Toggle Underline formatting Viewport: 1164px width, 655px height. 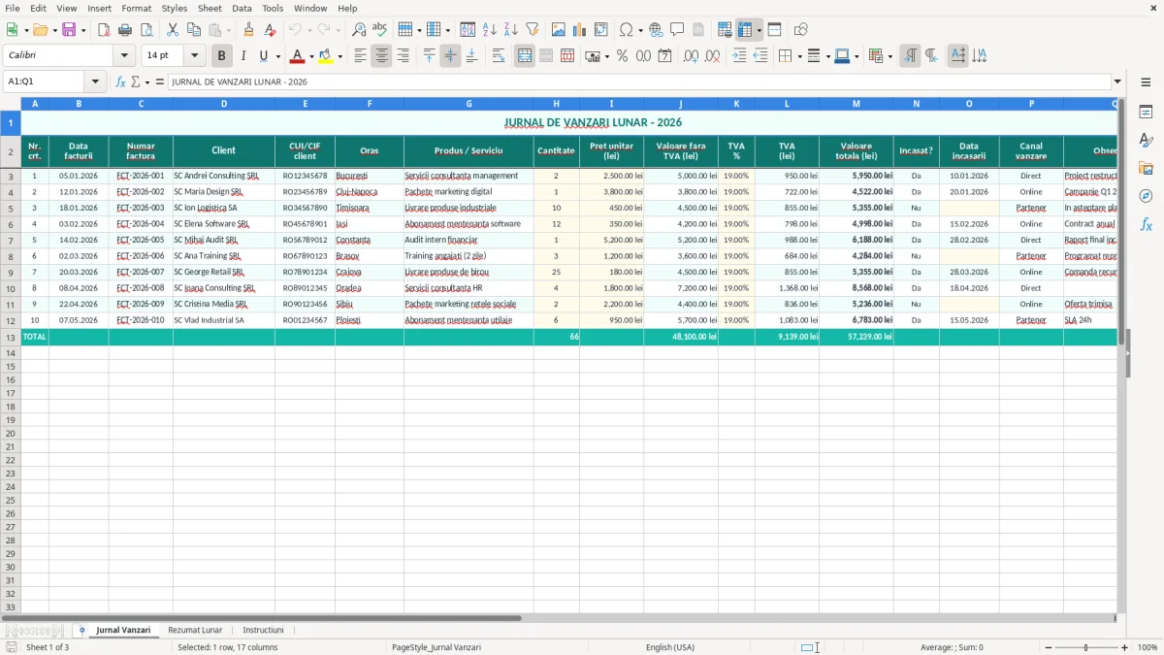click(x=263, y=56)
